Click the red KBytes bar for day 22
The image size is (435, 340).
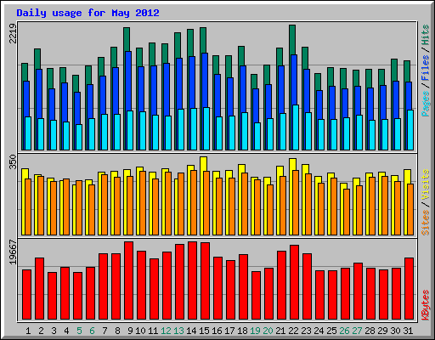294,282
